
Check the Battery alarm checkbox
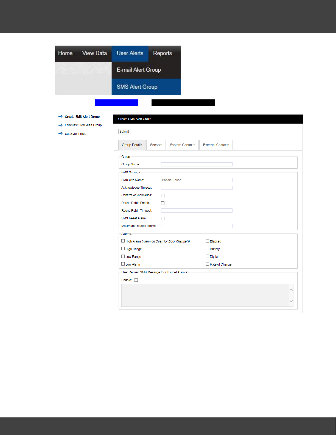(208, 249)
